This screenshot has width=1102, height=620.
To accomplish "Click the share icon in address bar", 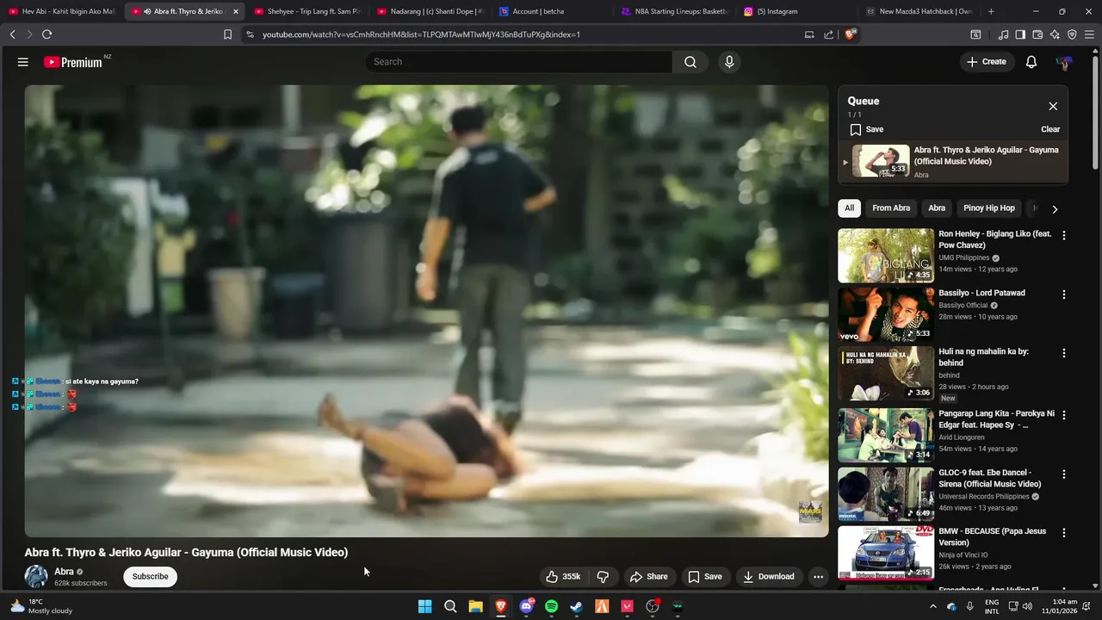I will (828, 34).
